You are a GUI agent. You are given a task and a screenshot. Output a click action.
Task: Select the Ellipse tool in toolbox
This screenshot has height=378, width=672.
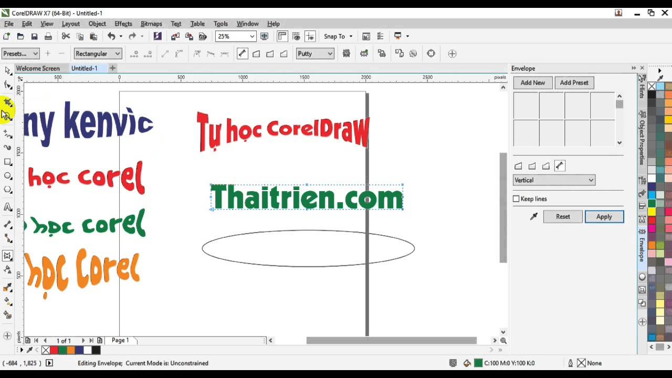[x=7, y=176]
